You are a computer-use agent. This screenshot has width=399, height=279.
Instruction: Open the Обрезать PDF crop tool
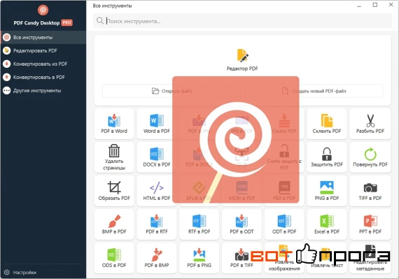114,191
